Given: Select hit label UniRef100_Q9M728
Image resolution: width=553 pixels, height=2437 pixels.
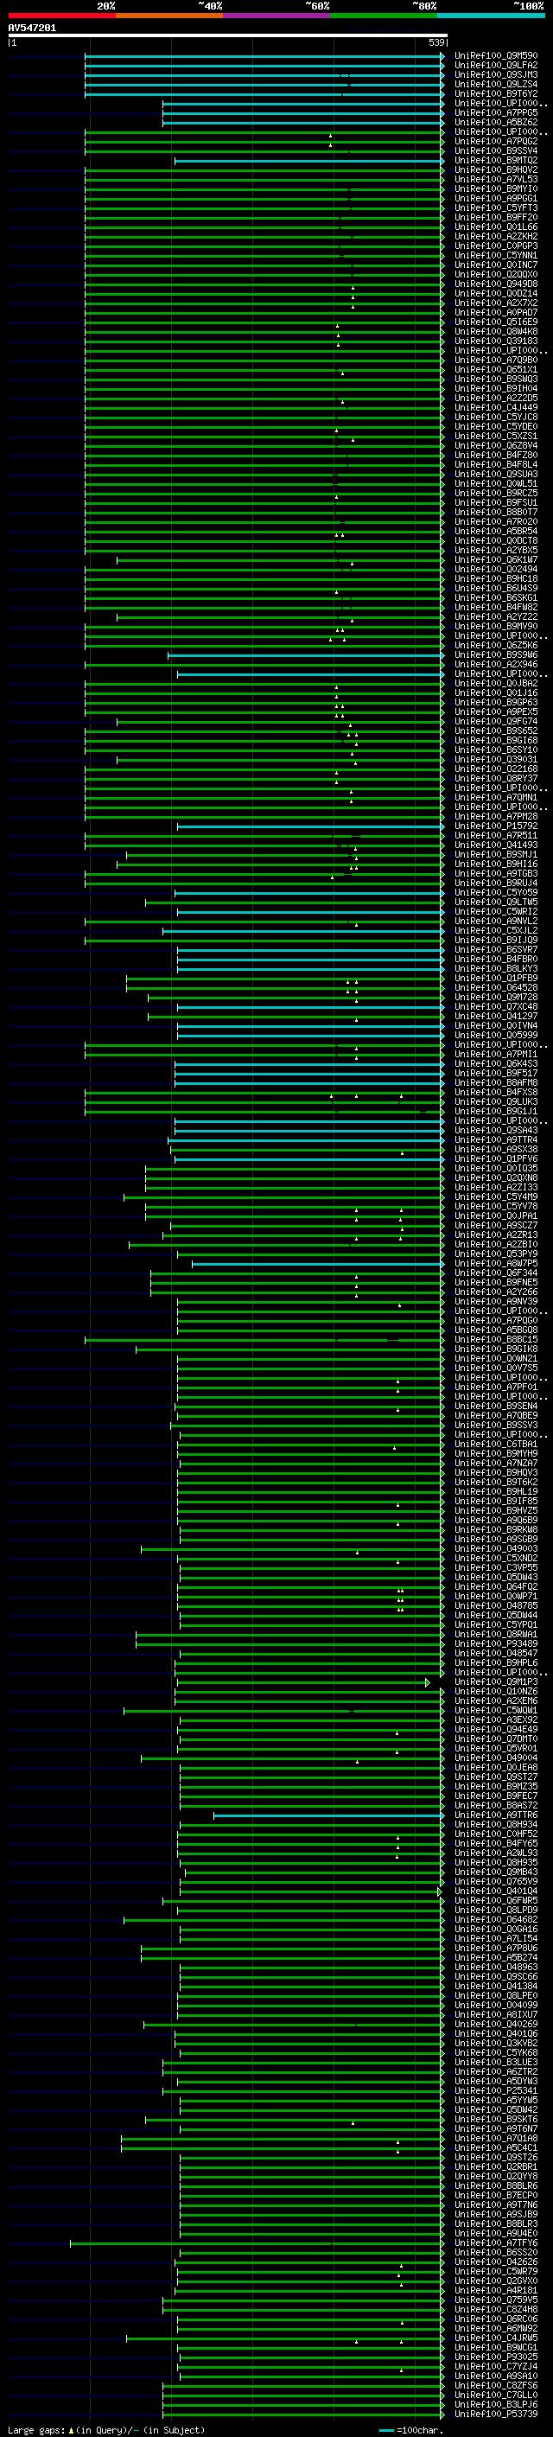Looking at the screenshot, I should click(x=496, y=997).
